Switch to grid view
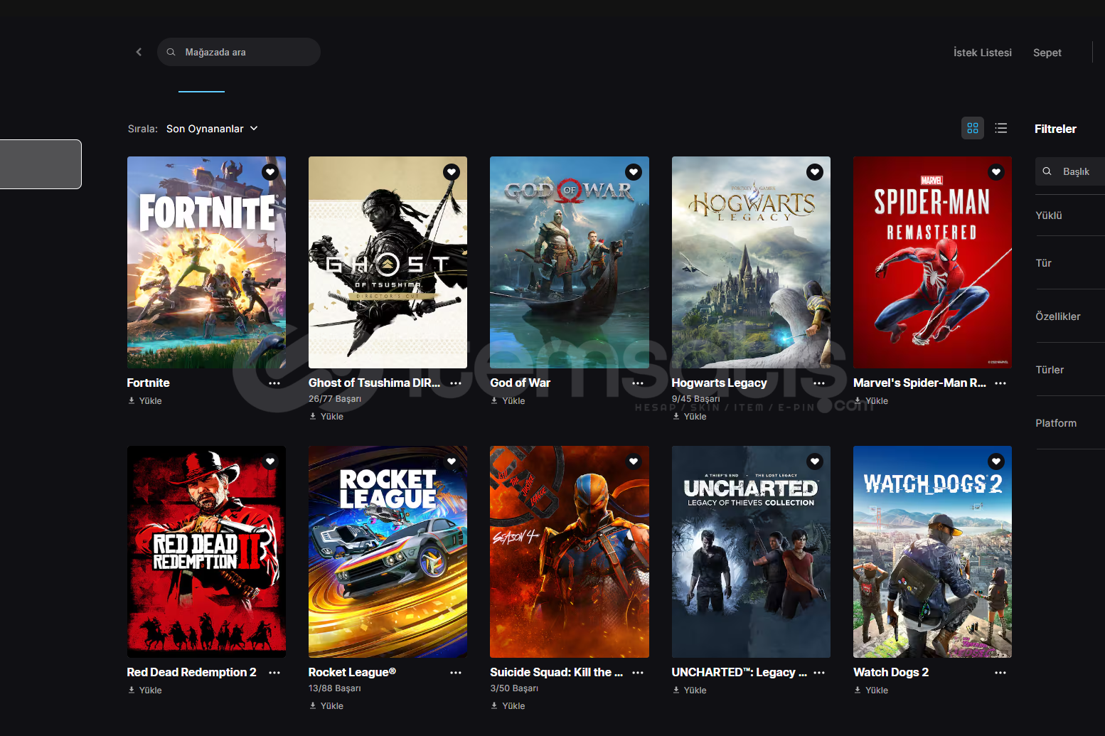The image size is (1105, 736). [973, 128]
